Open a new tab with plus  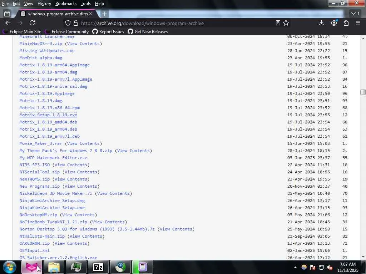click(105, 14)
